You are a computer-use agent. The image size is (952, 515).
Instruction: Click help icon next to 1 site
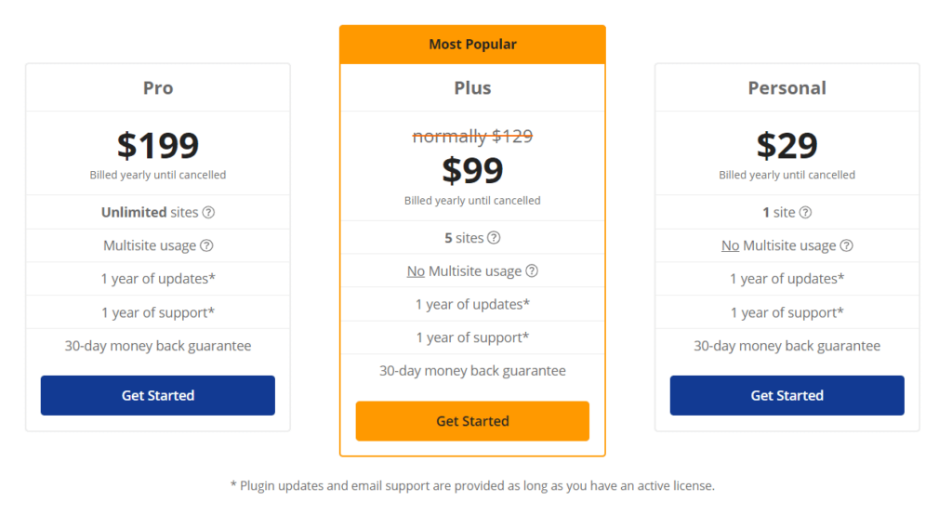coord(805,212)
